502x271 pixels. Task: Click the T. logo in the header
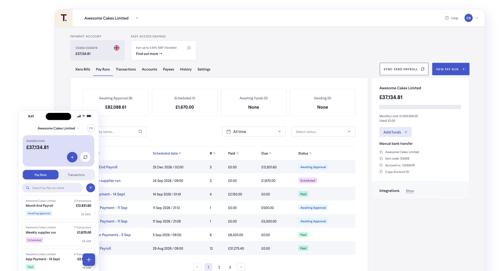tap(64, 18)
